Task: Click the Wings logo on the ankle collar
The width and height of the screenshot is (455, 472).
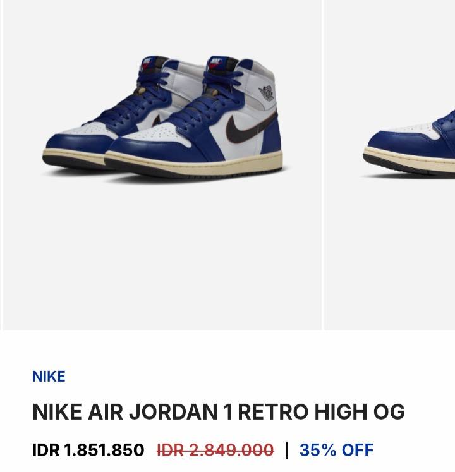Action: click(x=266, y=93)
